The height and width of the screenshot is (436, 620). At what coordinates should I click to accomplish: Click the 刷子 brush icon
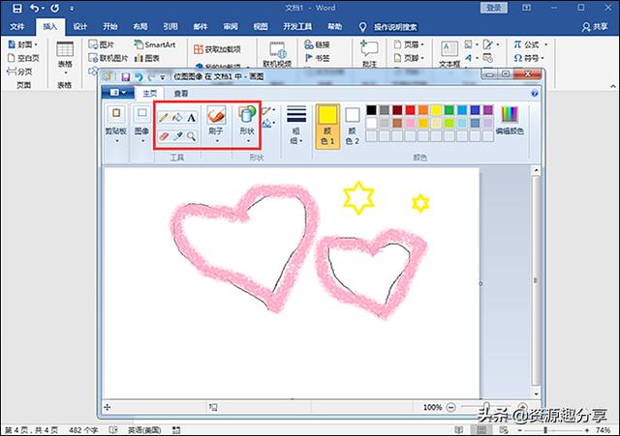pyautogui.click(x=216, y=117)
